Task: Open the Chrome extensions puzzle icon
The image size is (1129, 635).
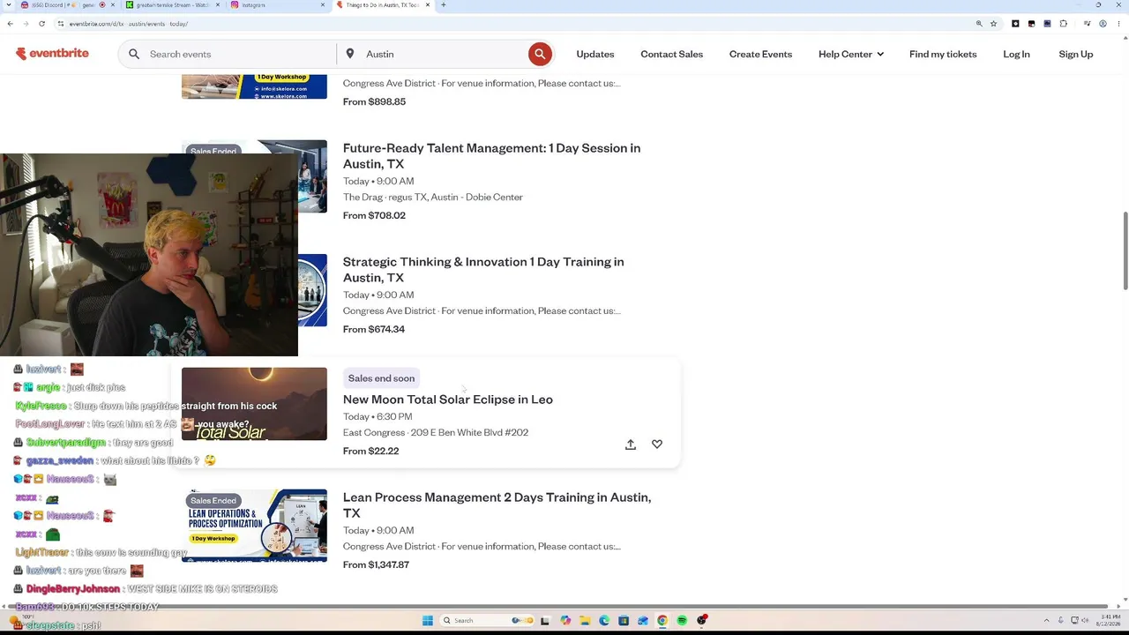Action: pos(1064,24)
